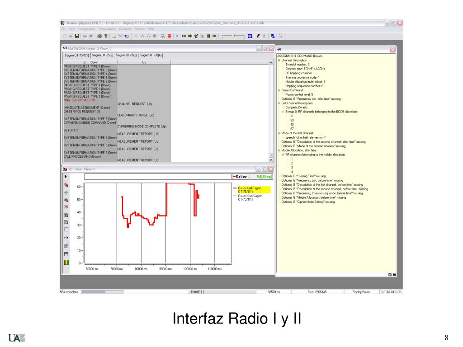Collapse the Power Command tree node
463x347 pixels.
279,90
